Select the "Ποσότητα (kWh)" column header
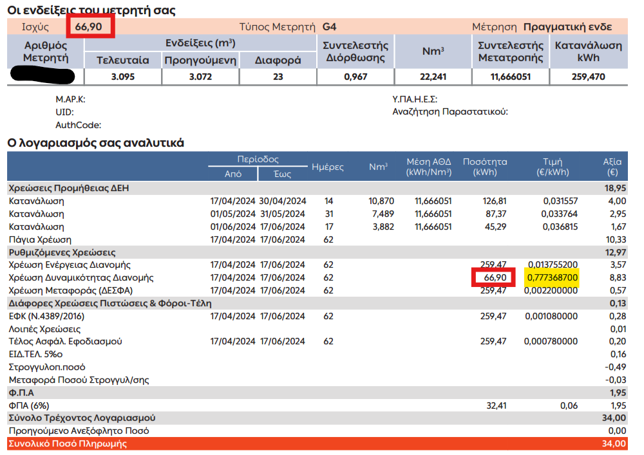Image resolution: width=644 pixels, height=455 pixels. click(485, 167)
